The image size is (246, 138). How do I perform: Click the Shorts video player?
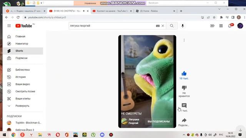click(147, 81)
